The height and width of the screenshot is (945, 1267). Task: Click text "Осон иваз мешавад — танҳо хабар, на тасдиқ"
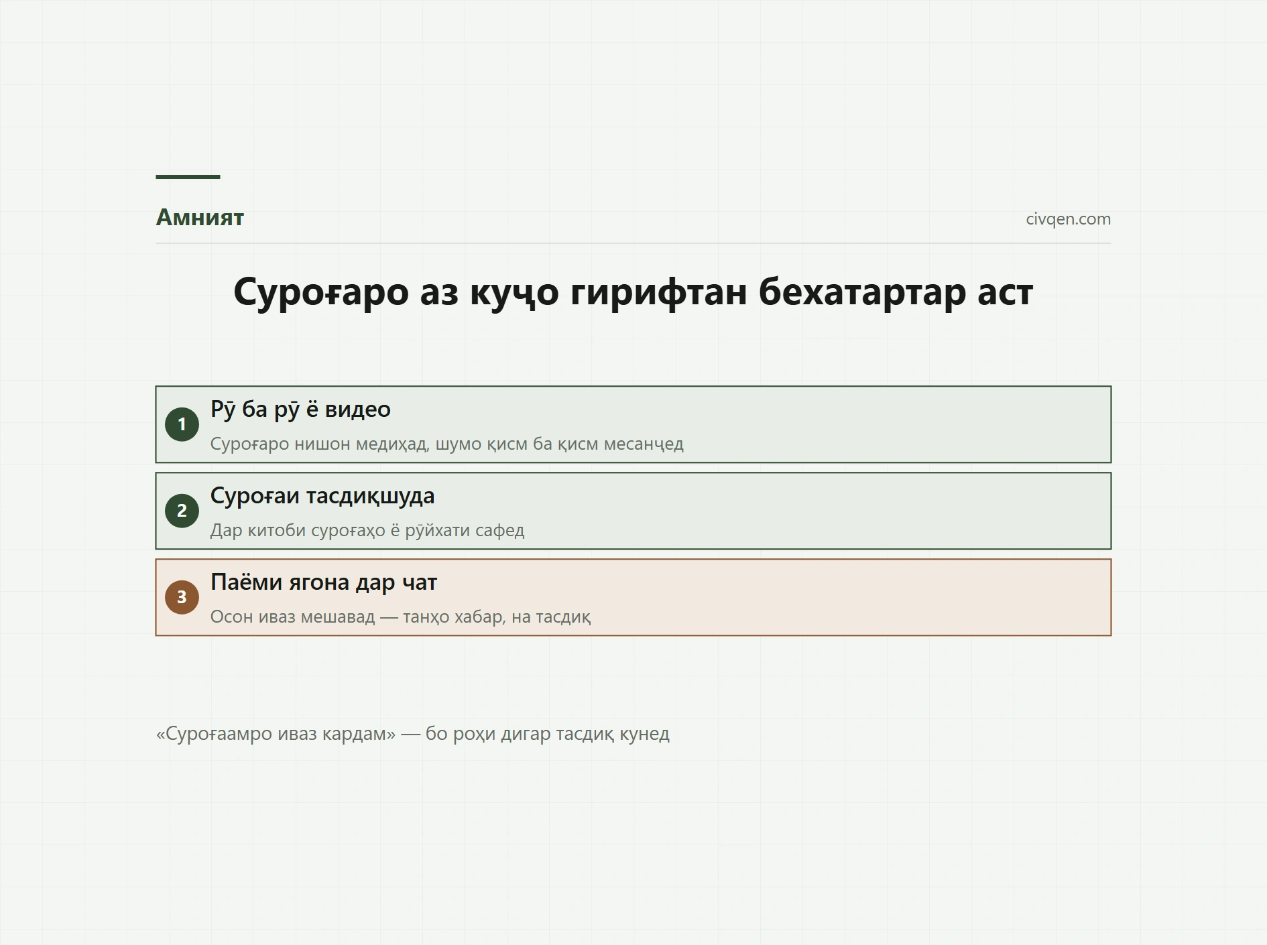401,617
